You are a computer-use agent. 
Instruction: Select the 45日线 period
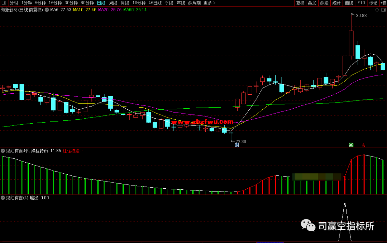point(155,3)
